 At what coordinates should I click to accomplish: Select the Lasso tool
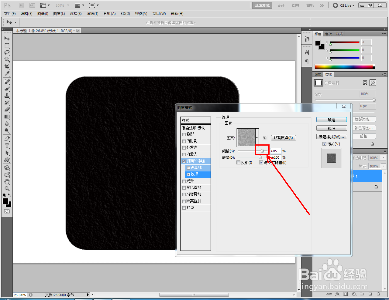click(7, 52)
